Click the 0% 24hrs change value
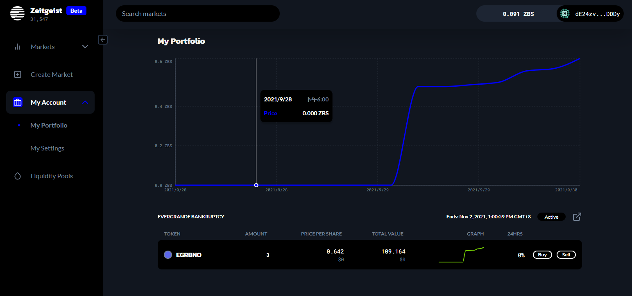The height and width of the screenshot is (296, 632). (521, 255)
